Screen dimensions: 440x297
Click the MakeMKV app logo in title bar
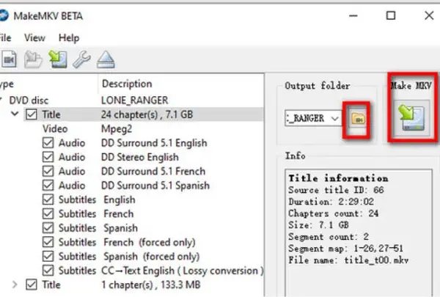point(4,15)
